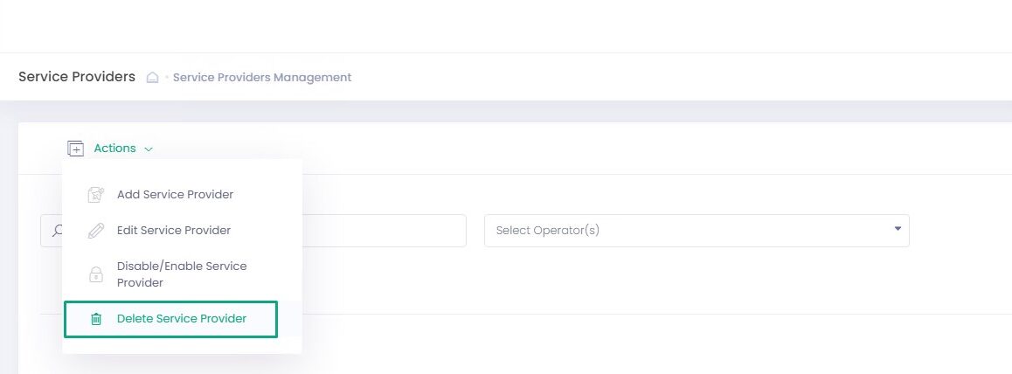Select Delete Service Provider menu text
Viewport: 1012px width, 374px height.
click(182, 319)
